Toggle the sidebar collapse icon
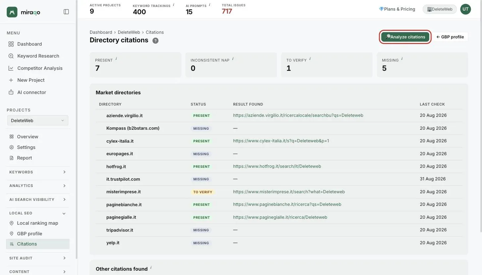 66,12
